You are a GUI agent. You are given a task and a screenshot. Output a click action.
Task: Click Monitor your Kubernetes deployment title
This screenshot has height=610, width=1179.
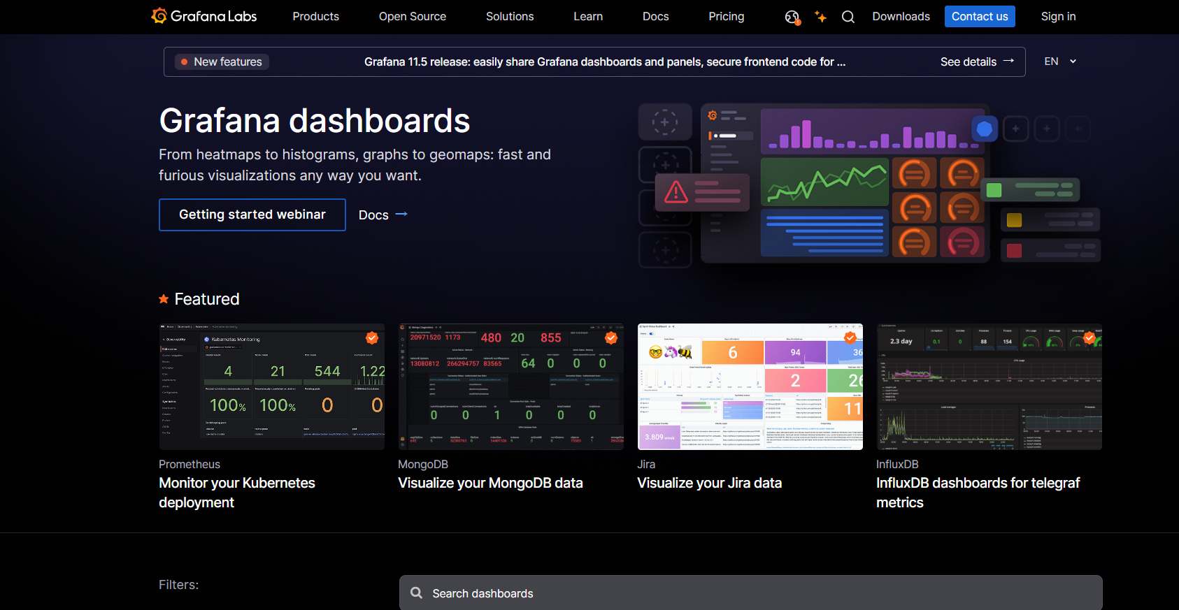tap(237, 493)
